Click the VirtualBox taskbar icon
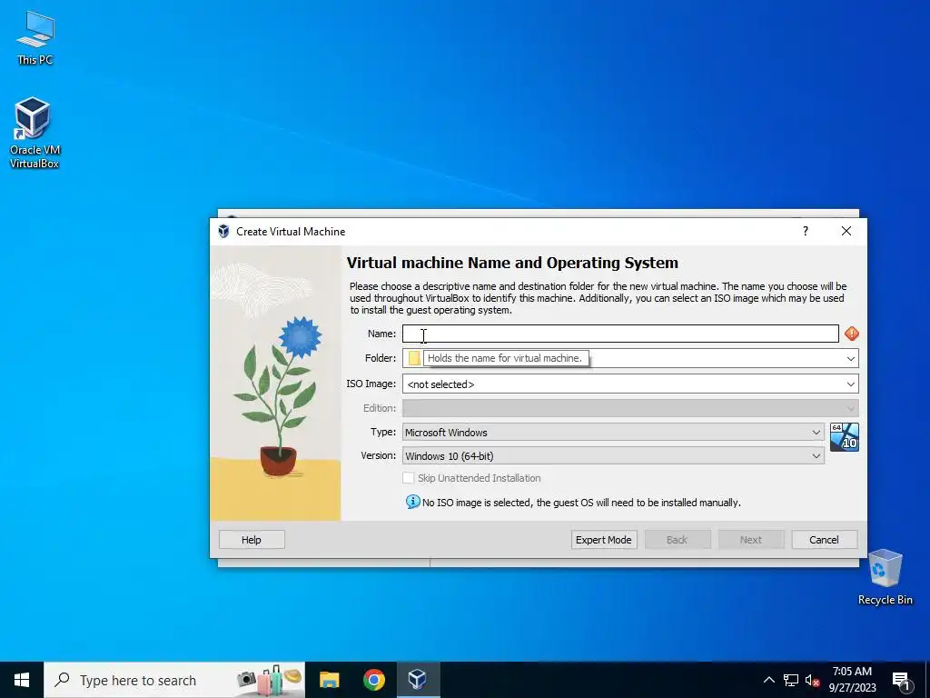This screenshot has height=698, width=930. [x=418, y=680]
